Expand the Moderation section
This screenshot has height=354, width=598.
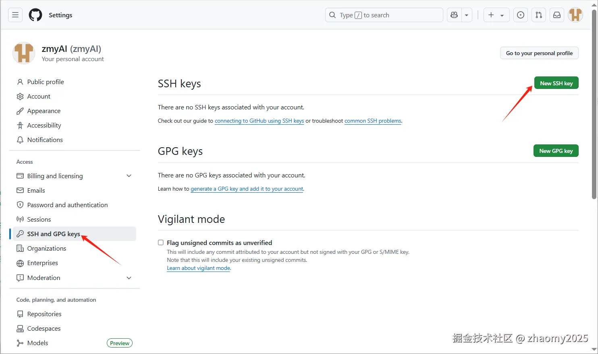(129, 278)
